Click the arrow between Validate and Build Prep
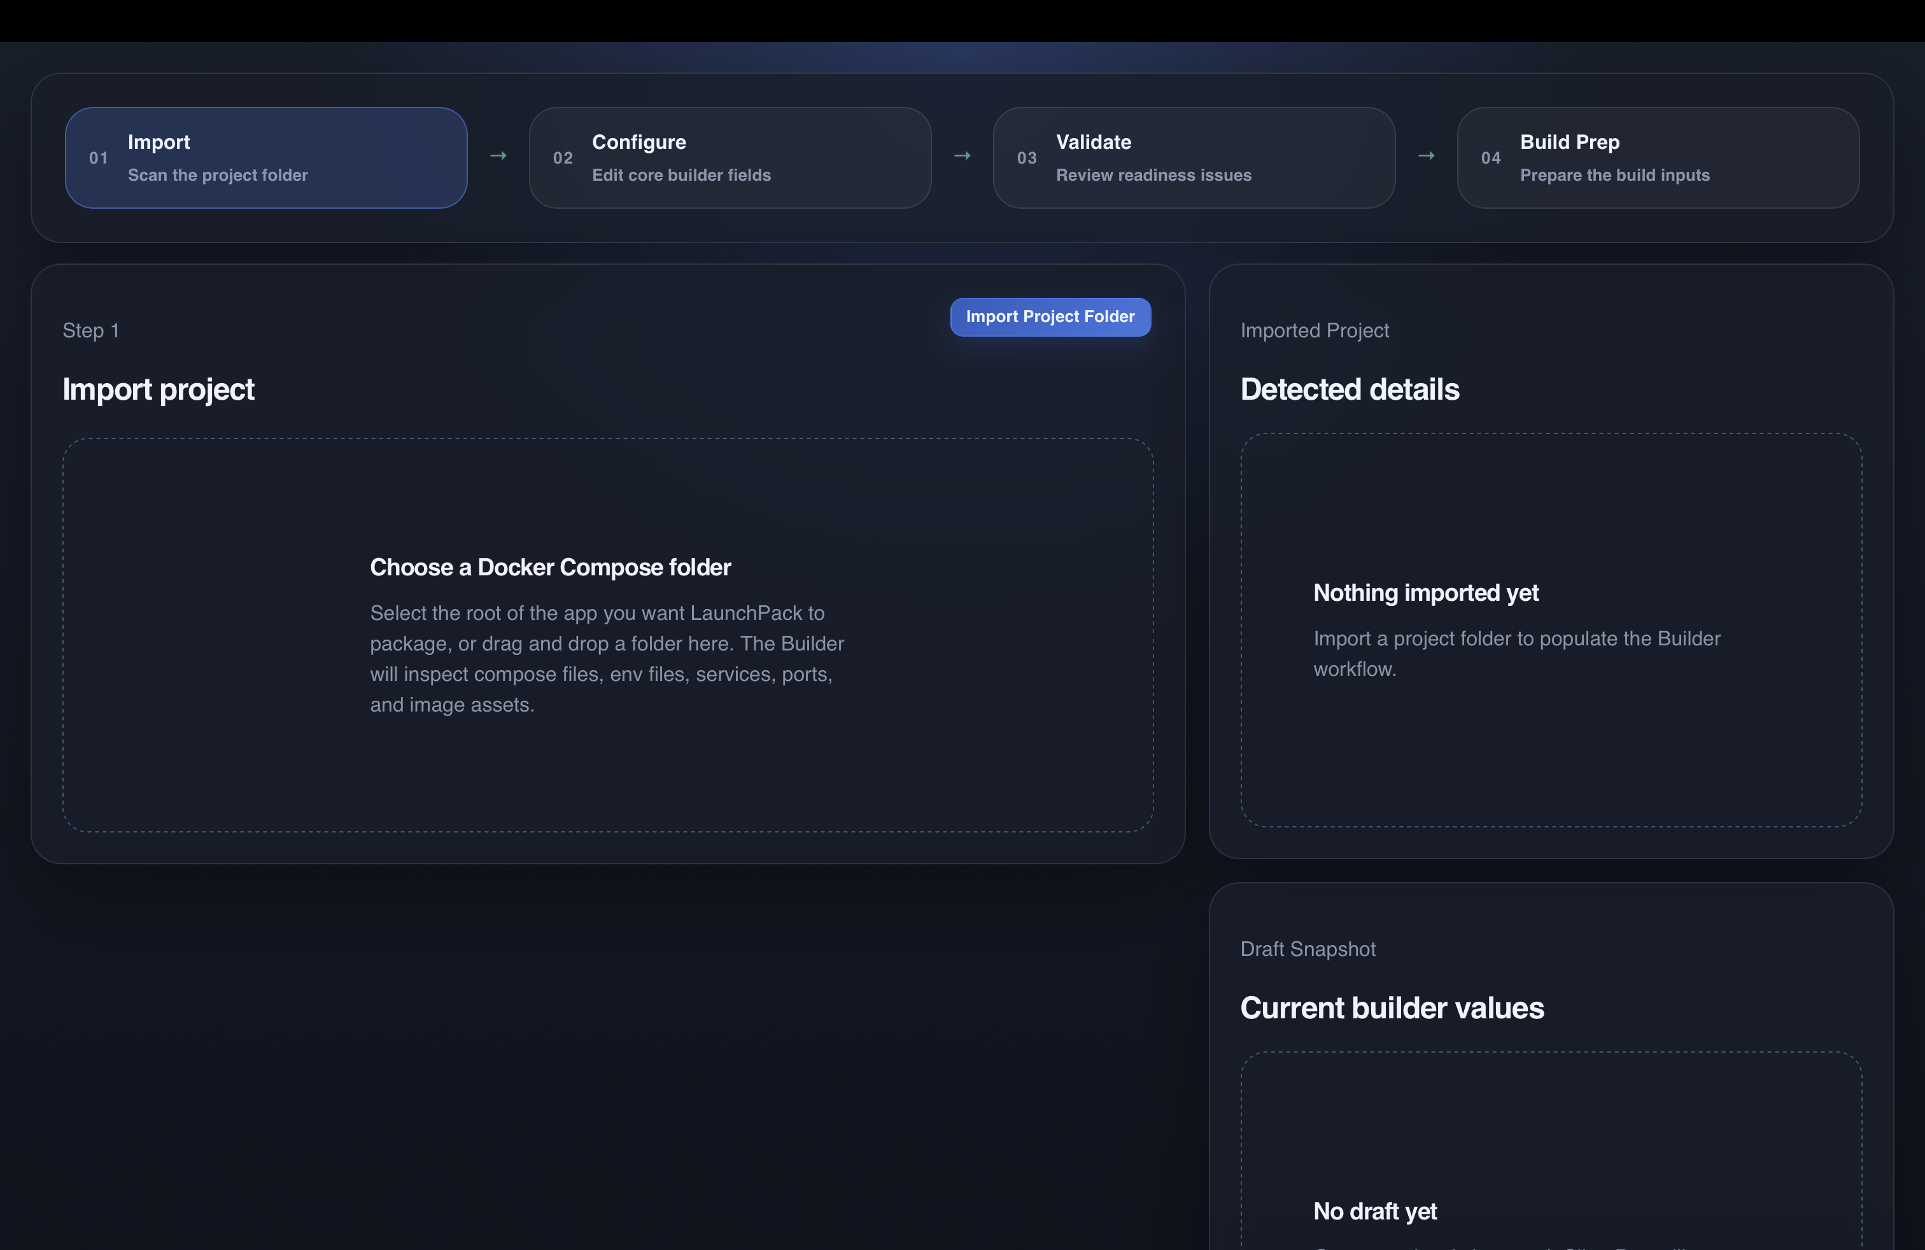 (1427, 155)
